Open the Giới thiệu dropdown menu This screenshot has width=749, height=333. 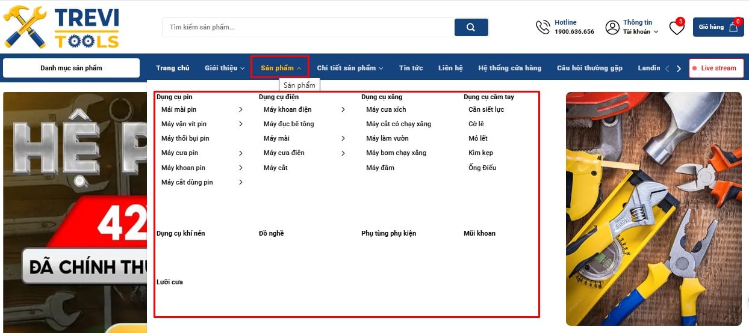pyautogui.click(x=225, y=68)
